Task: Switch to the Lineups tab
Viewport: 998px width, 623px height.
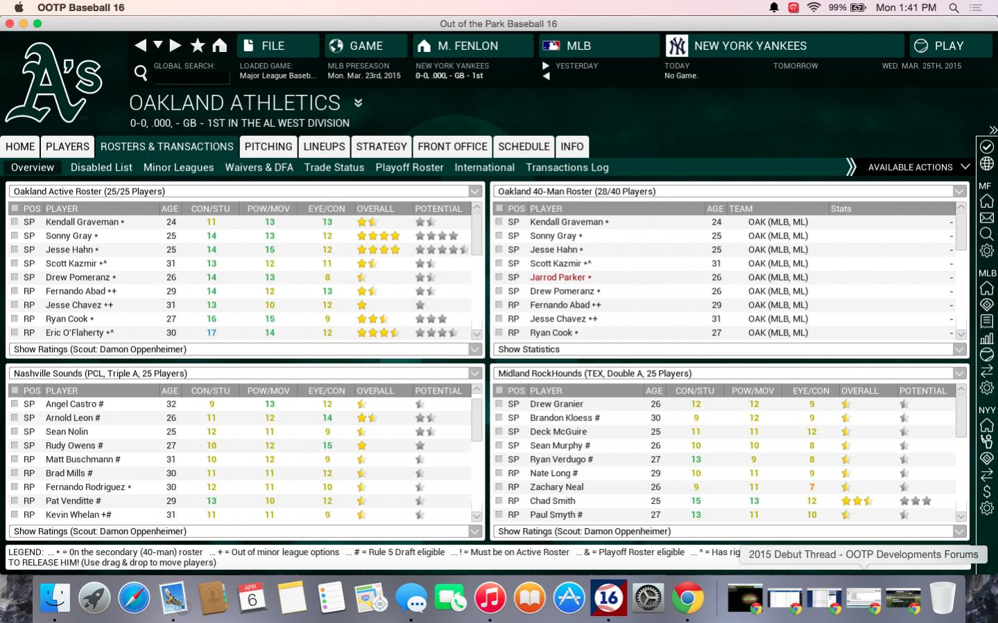Action: (324, 147)
